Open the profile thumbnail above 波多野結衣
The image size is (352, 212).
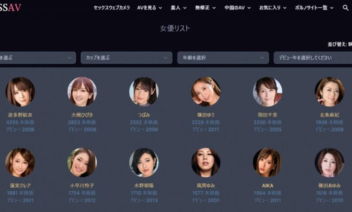(x=20, y=92)
